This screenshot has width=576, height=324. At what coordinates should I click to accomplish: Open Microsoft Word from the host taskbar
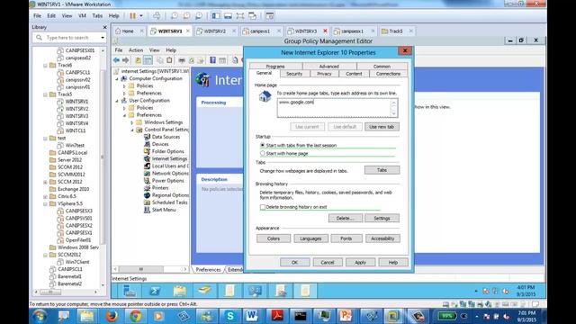tap(252, 316)
